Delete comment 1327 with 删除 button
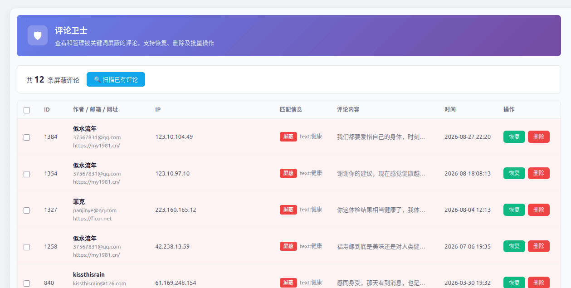Screen dimensions: 571x288 pos(539,210)
